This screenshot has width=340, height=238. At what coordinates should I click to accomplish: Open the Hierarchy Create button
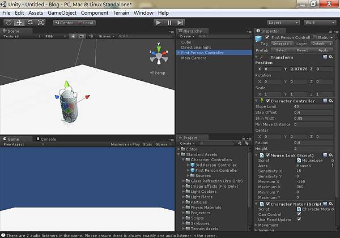186,36
